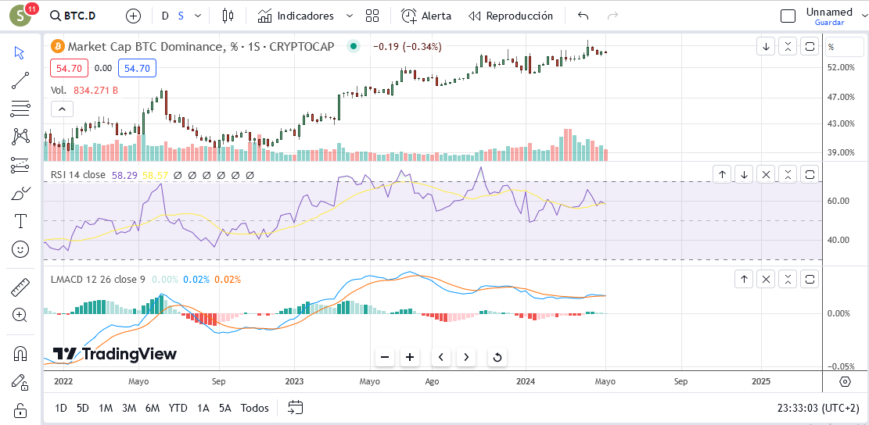This screenshot has height=425, width=869.
Task: Open the chart layout grid icon
Action: point(372,16)
